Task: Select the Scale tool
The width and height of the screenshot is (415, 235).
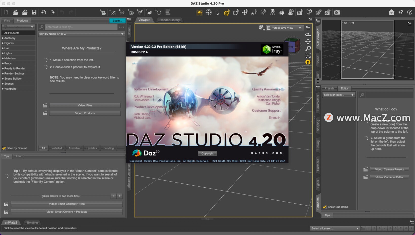Action: click(254, 12)
